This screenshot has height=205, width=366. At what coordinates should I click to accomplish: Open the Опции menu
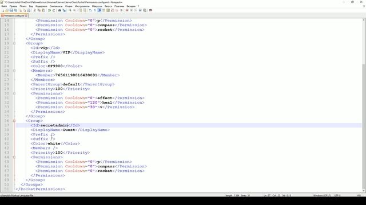69,6
